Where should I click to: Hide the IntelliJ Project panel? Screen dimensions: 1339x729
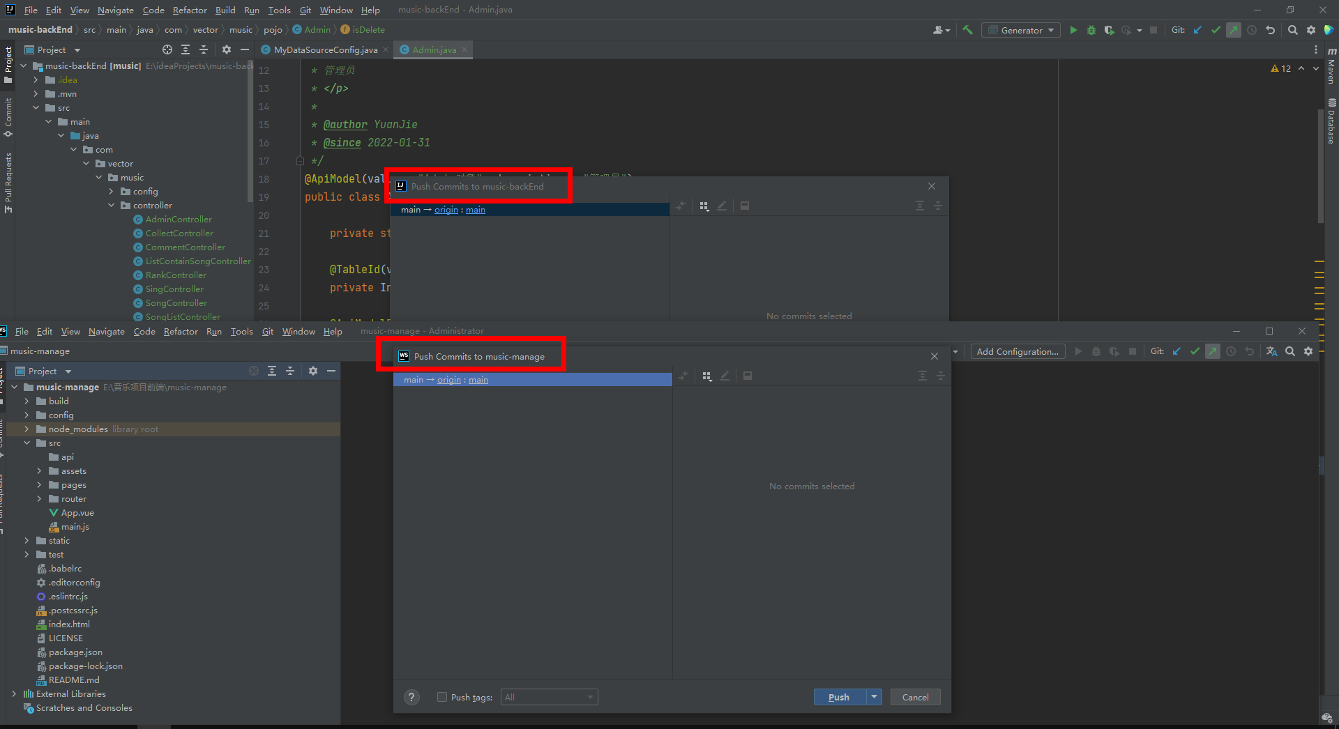click(x=244, y=49)
